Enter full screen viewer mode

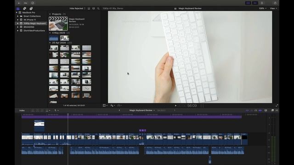(277, 105)
